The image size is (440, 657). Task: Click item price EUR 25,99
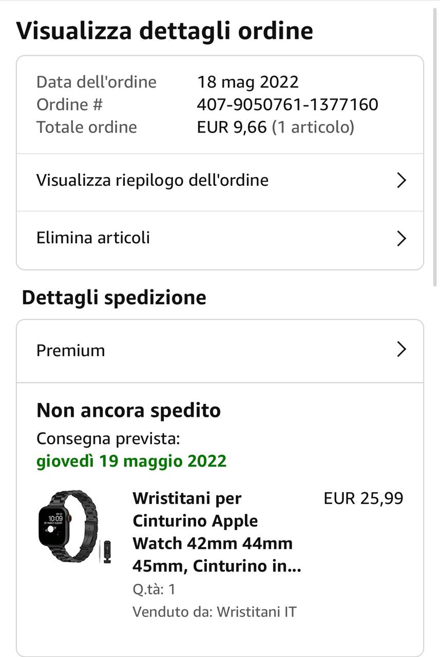pyautogui.click(x=363, y=498)
